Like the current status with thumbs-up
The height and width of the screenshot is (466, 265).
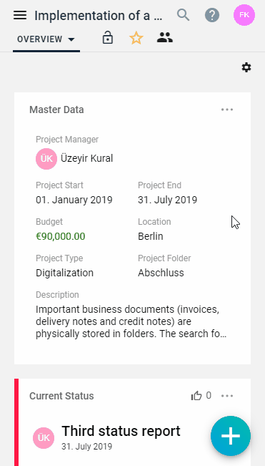196,396
